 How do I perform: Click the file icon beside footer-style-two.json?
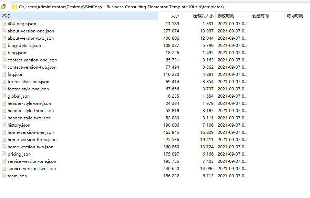[4, 89]
